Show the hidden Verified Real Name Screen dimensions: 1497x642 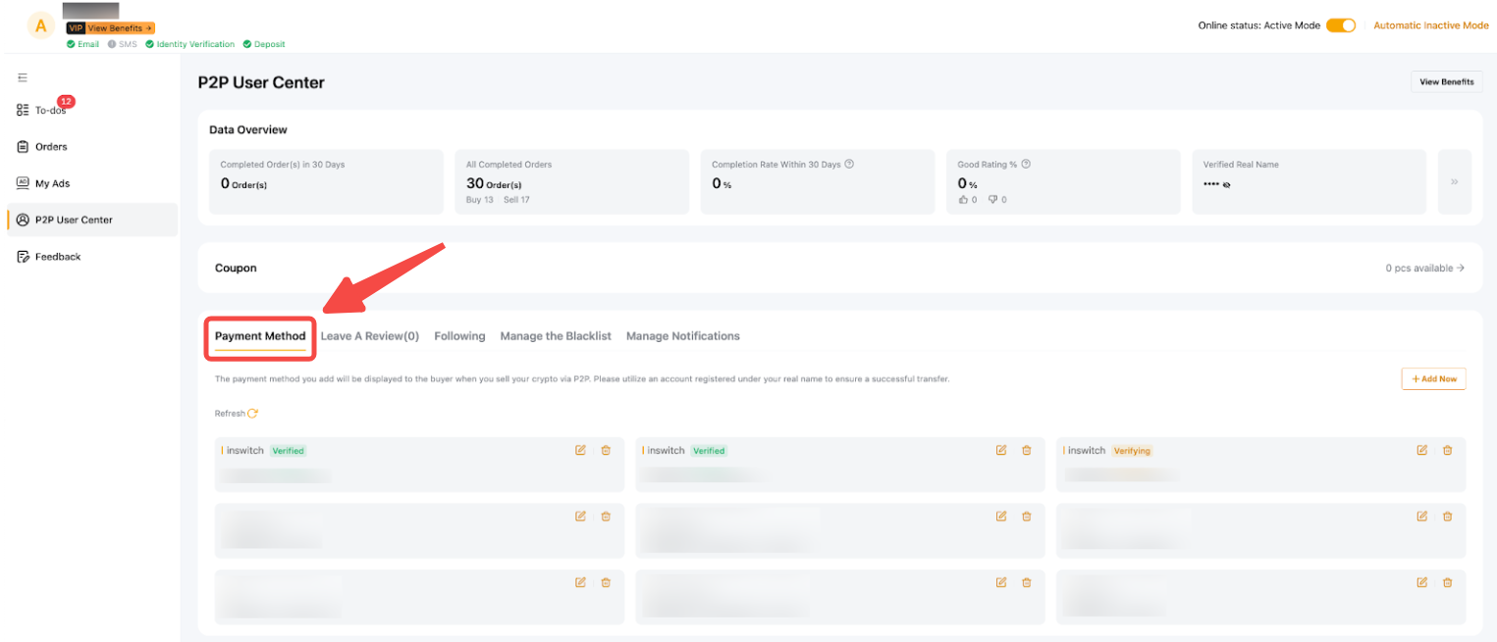pos(1227,184)
